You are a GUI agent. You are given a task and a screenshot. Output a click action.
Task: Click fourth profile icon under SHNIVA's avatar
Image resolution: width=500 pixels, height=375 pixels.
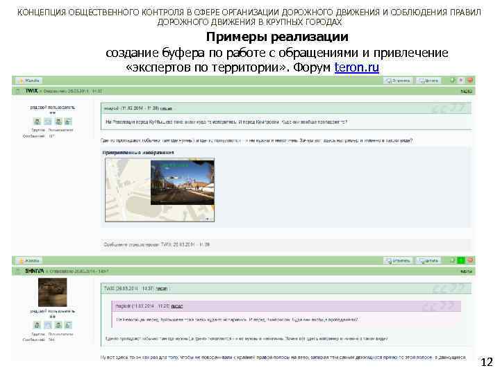click(x=68, y=325)
